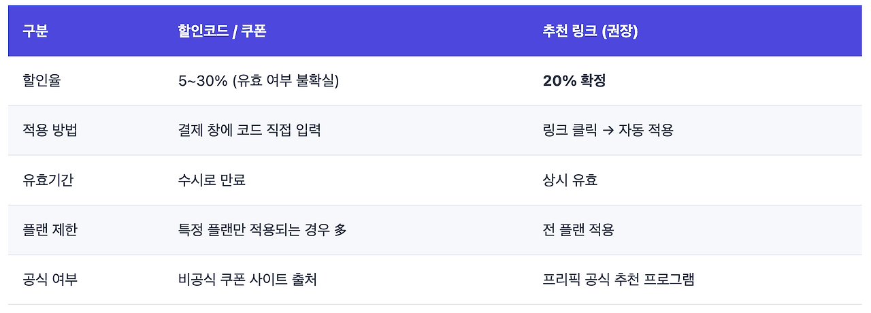Select the 유효기간 row label

click(50, 180)
